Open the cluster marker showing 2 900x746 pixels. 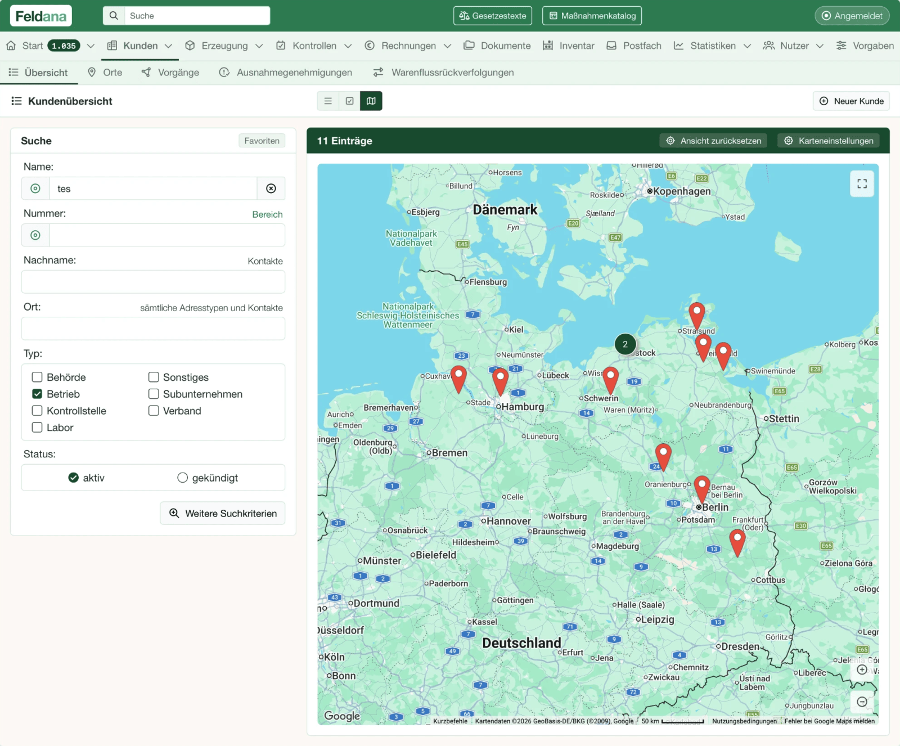click(625, 344)
